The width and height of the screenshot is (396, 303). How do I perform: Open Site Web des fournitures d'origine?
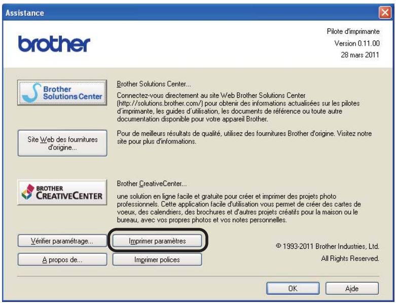click(62, 143)
